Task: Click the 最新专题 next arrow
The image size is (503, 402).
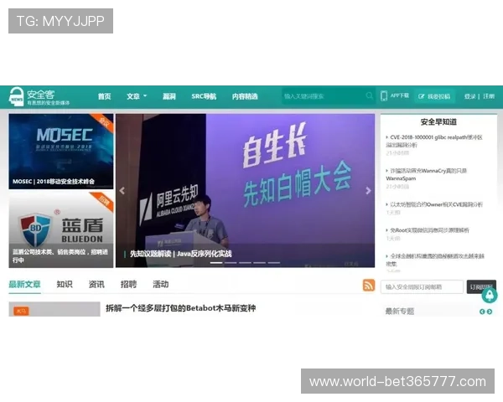Action: click(490, 312)
